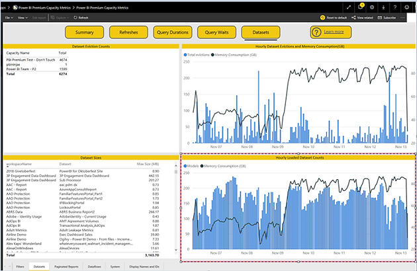Click the yellow Reset to default icon
The height and width of the screenshot is (271, 417).
(x=322, y=18)
